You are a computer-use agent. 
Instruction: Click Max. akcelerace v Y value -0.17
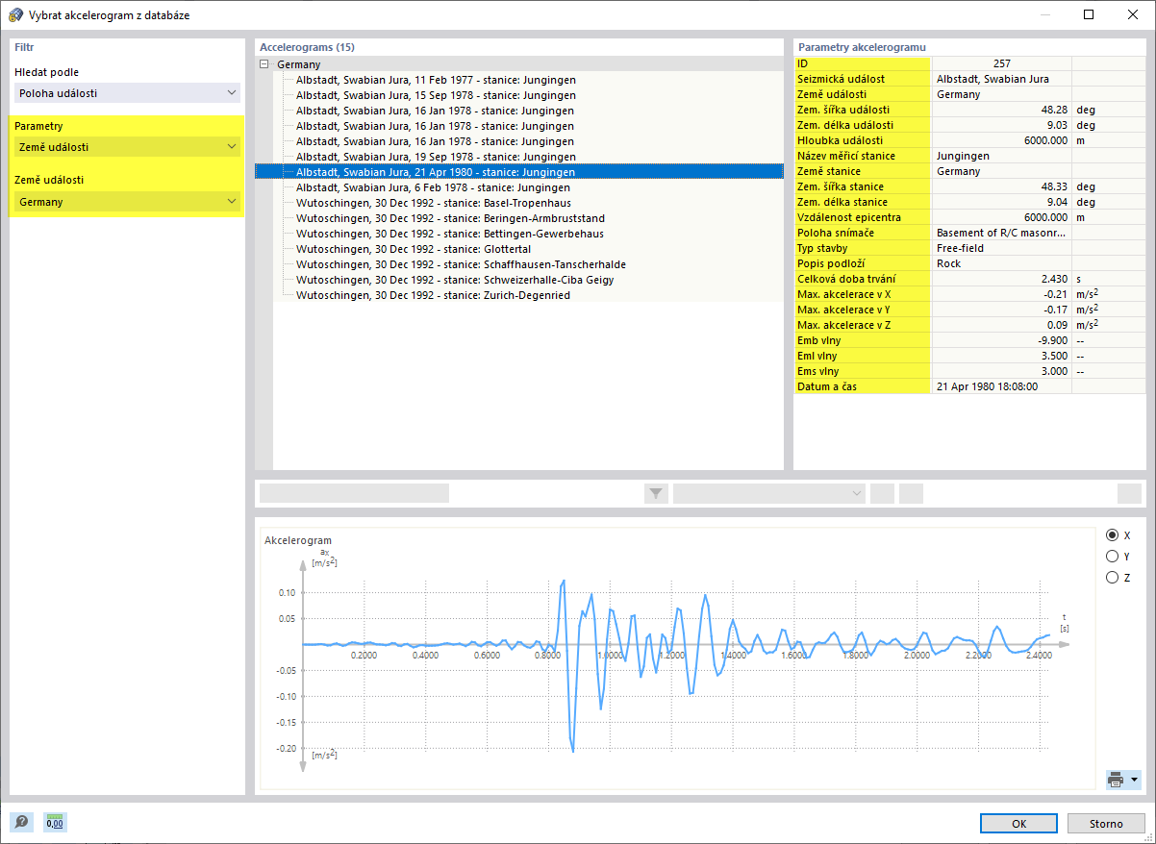[1002, 310]
